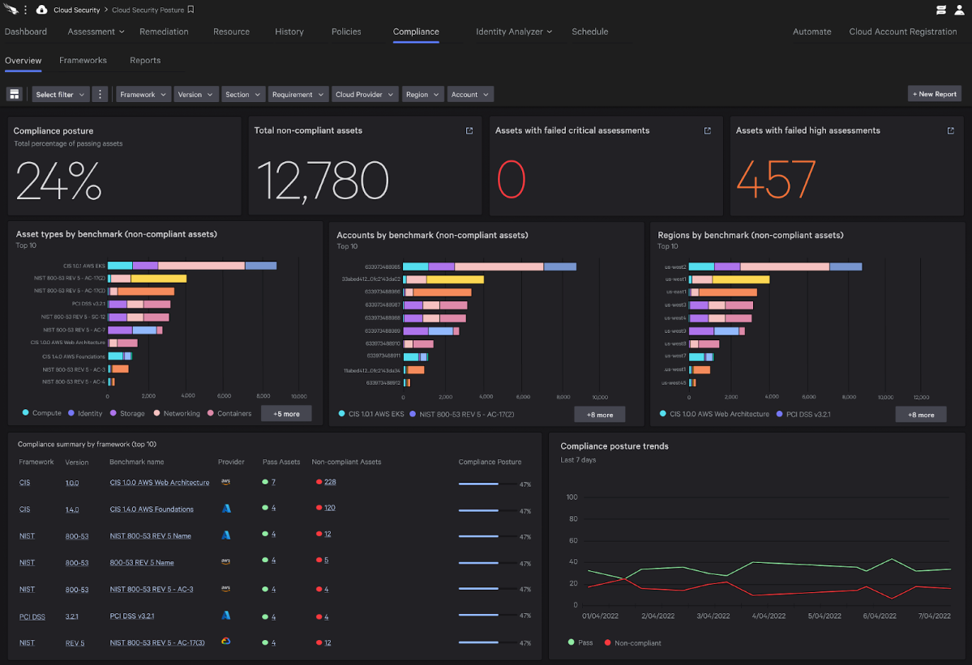Click the New Report button
The height and width of the screenshot is (665, 972).
tap(934, 94)
